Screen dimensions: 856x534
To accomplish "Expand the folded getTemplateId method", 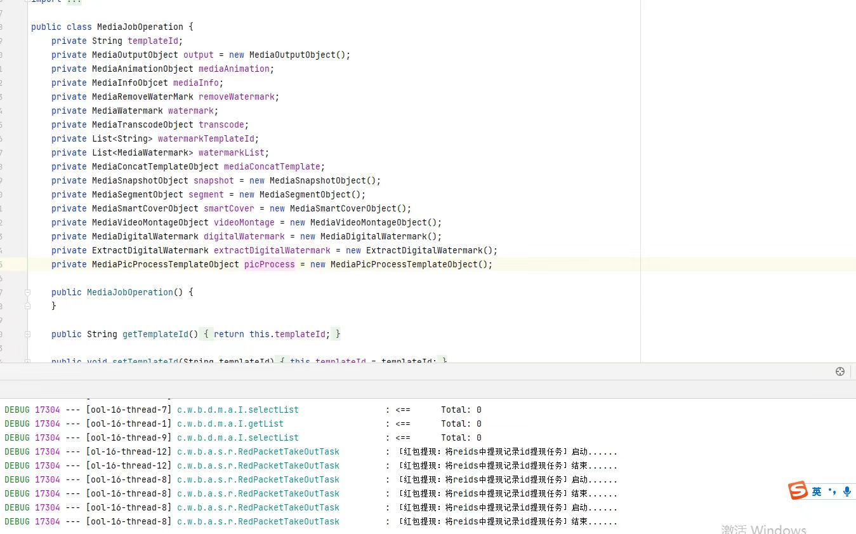I will coord(27,334).
